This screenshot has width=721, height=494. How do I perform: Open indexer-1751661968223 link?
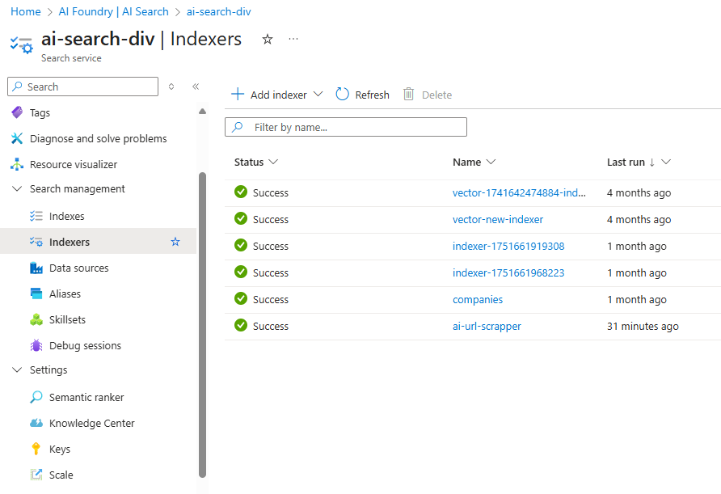pos(508,272)
